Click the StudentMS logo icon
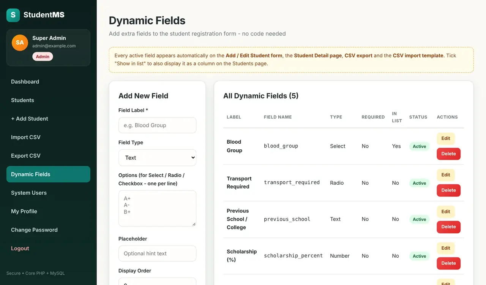Screen dimensions: 486x285 (x=13, y=15)
